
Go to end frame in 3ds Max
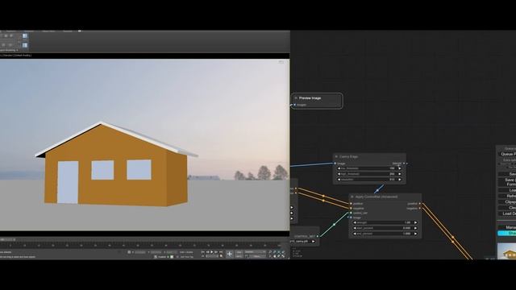coord(221,252)
